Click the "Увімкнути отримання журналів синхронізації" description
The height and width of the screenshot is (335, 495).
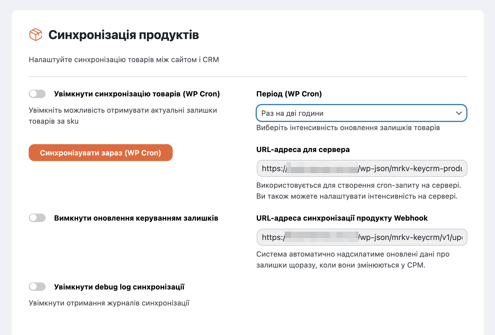[x=109, y=303]
